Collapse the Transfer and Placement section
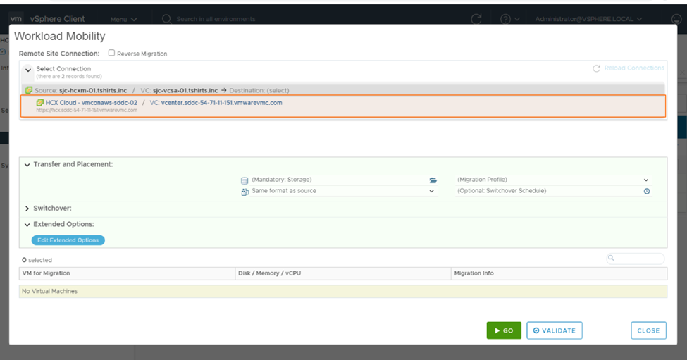 (x=27, y=164)
